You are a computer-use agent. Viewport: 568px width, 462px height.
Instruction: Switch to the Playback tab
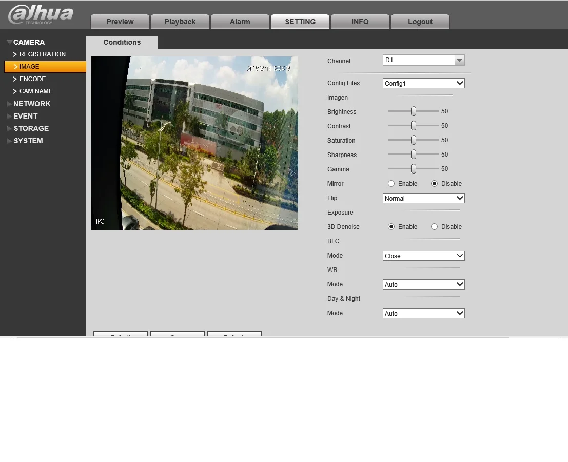(180, 22)
